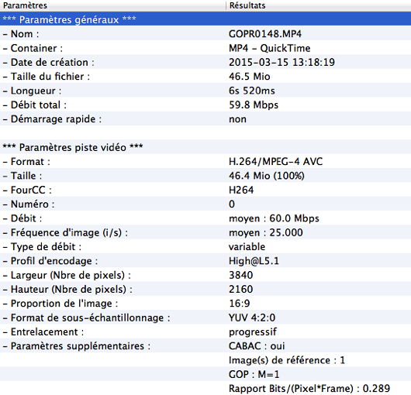Select the Entrelacement row label

click(x=43, y=332)
